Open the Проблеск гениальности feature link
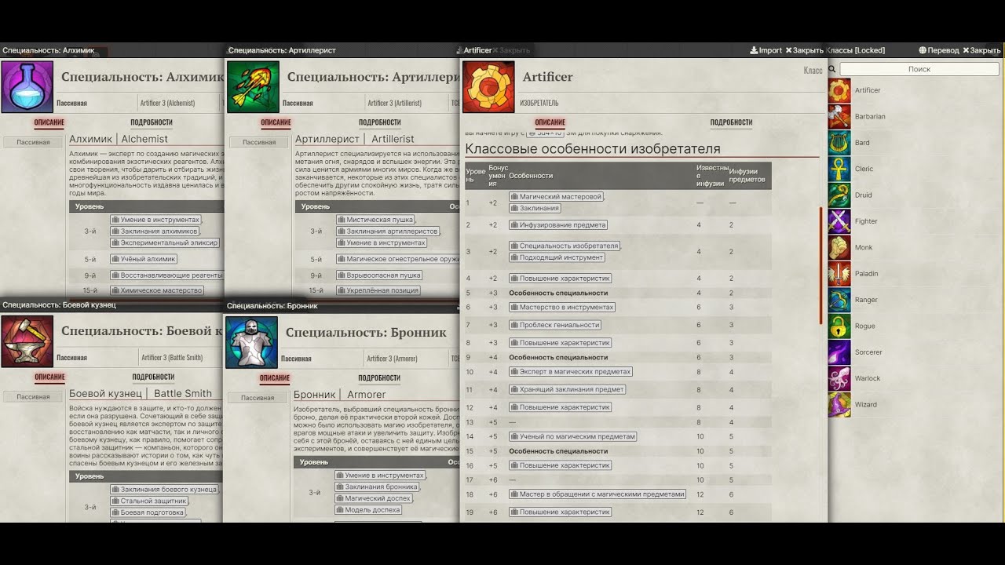 coord(555,325)
